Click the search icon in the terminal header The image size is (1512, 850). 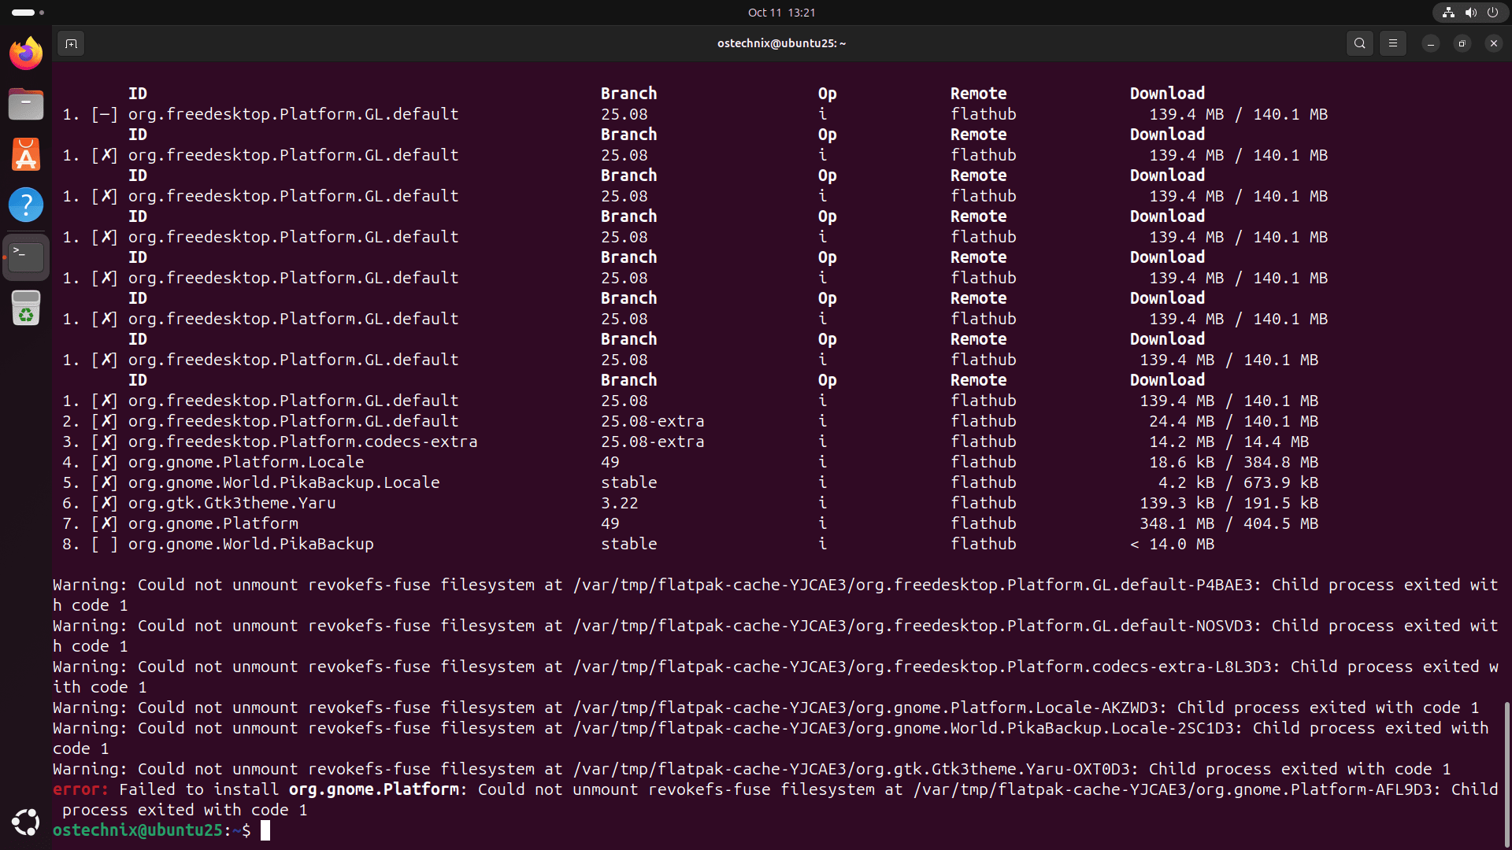[1359, 43]
